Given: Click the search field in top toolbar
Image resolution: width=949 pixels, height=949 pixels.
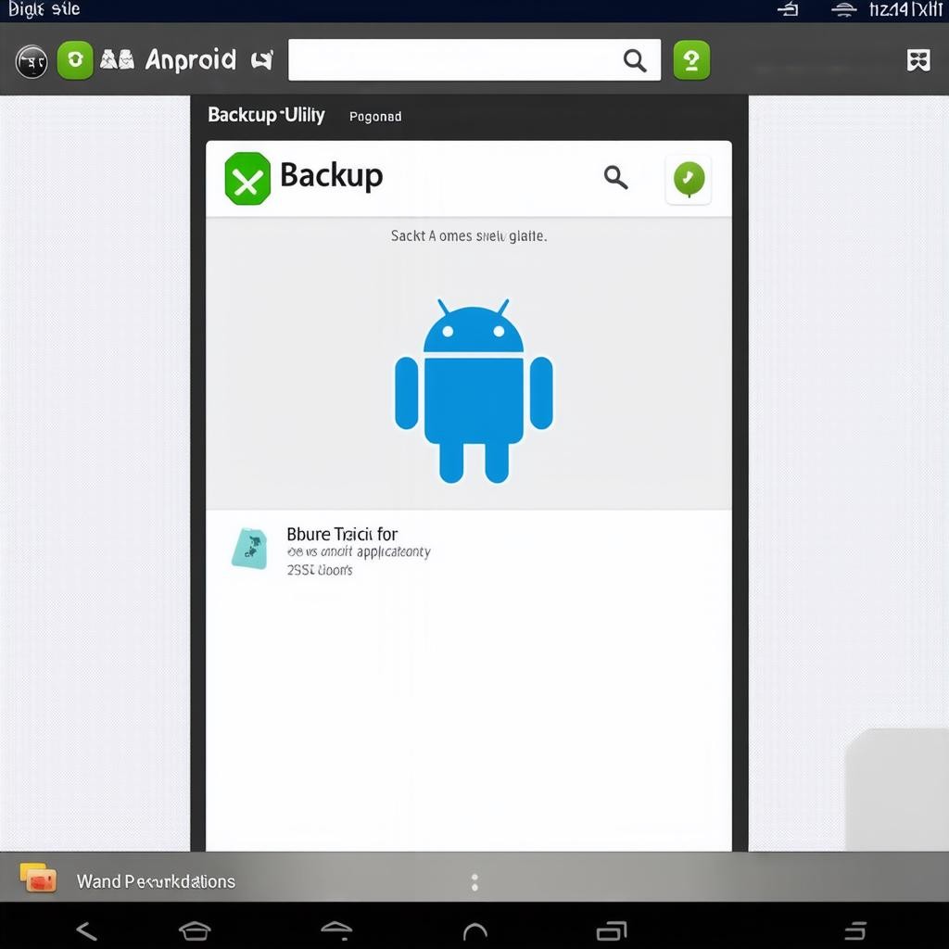Looking at the screenshot, I should (456, 60).
